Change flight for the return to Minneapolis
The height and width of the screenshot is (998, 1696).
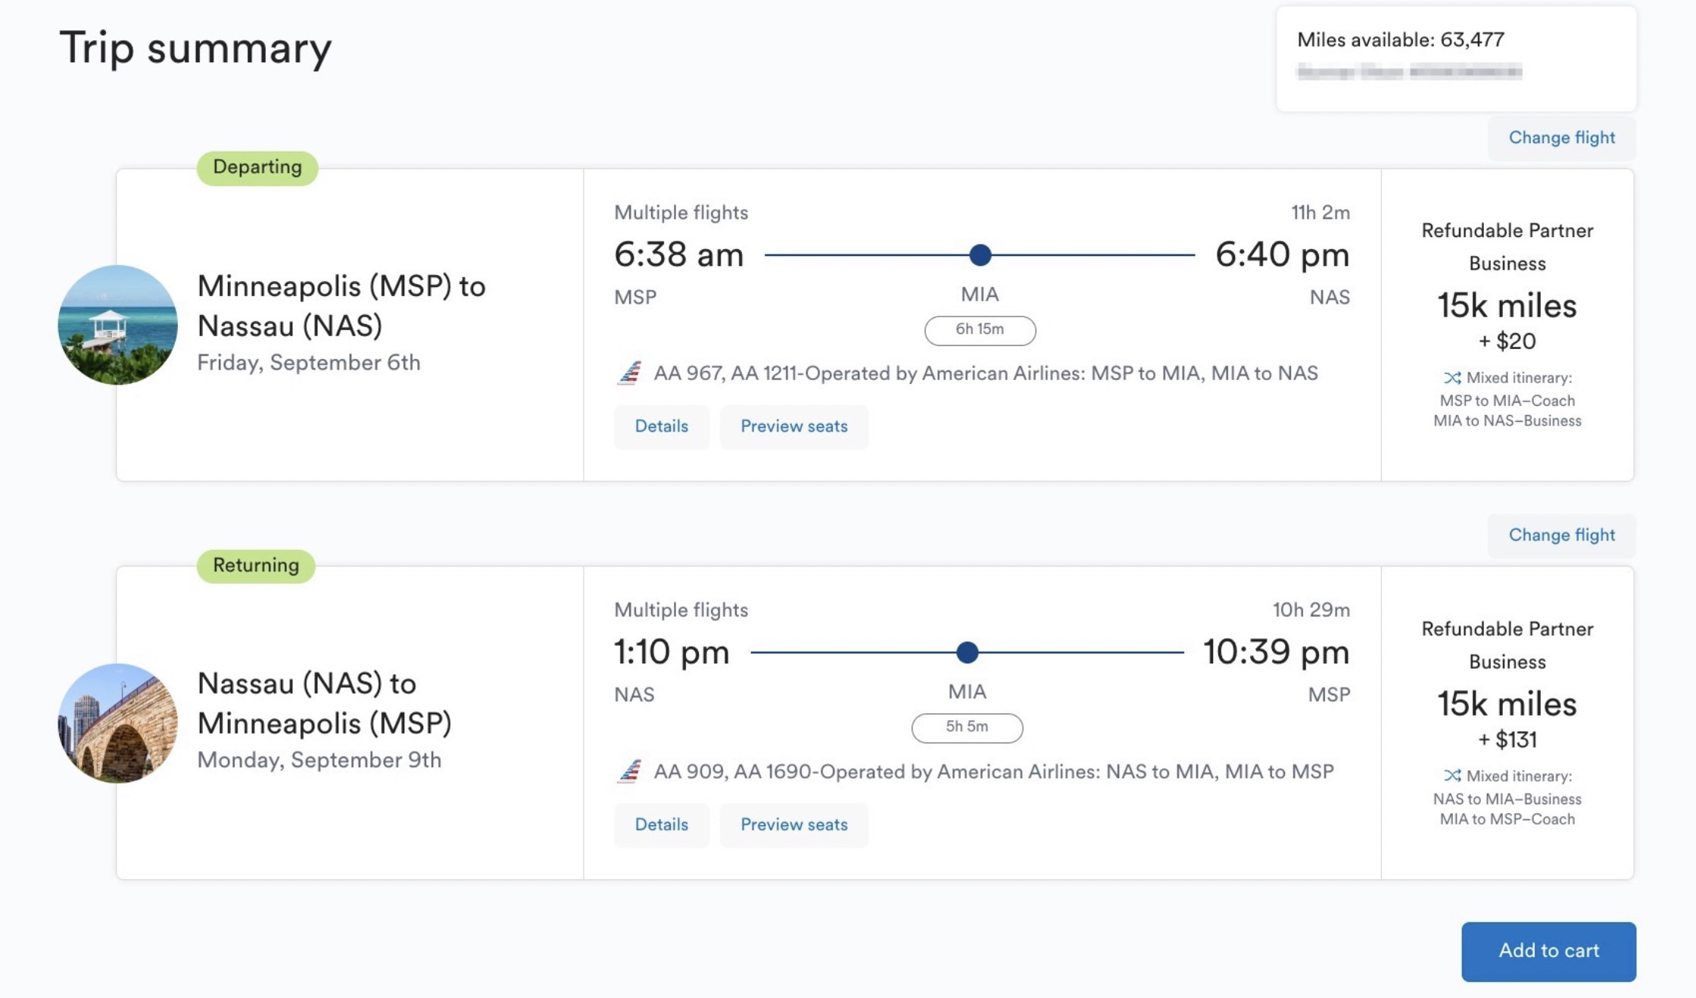click(x=1561, y=535)
